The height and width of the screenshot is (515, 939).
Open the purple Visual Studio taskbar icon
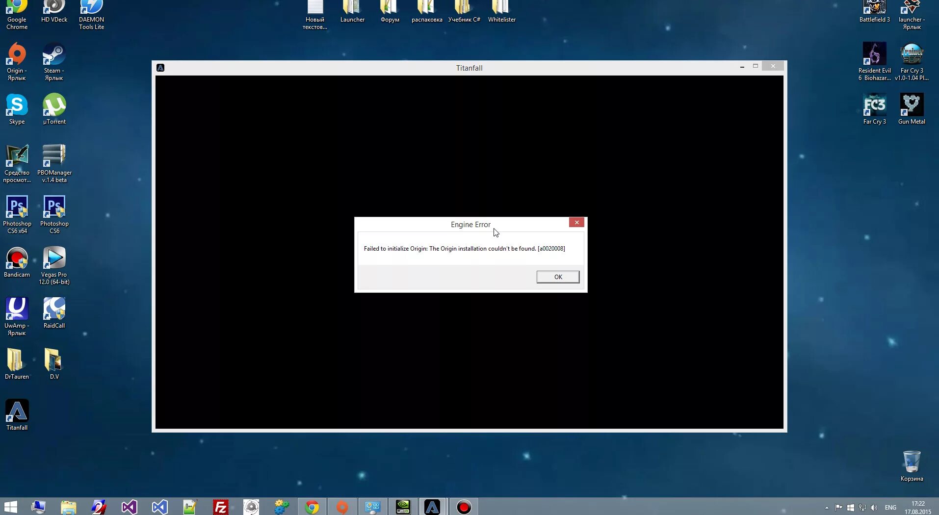[x=130, y=507]
